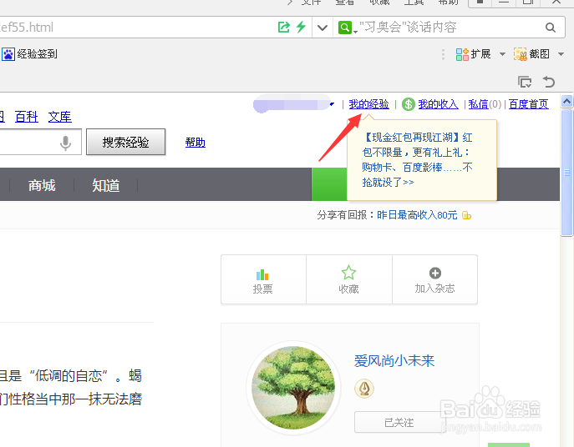The image size is (574, 447).
Task: Click the toolbar drag handle dots
Action: click(444, 54)
